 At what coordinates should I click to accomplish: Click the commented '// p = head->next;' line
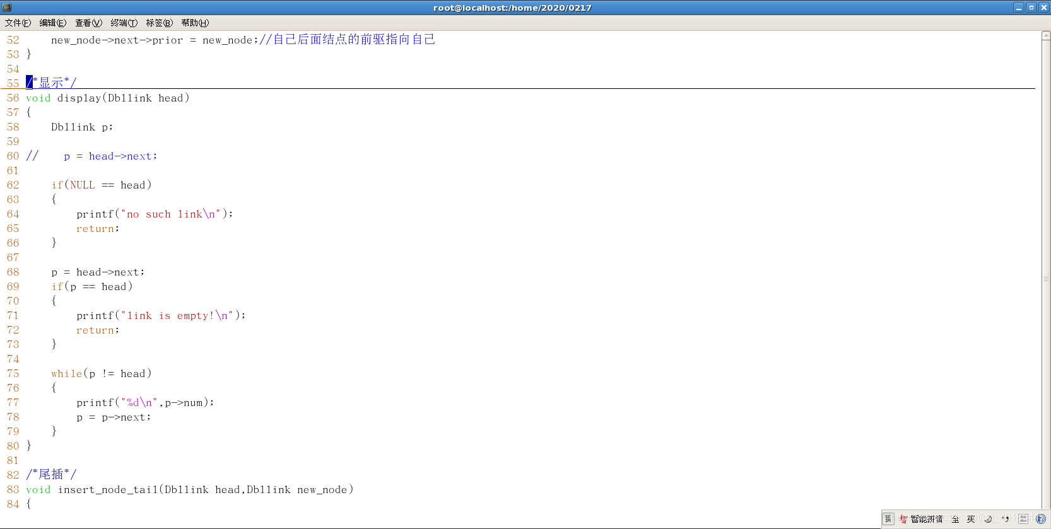point(92,156)
